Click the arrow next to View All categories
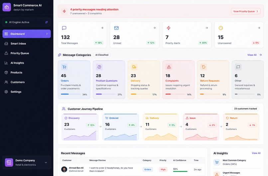This screenshot has width=268, height=176. coord(260,55)
